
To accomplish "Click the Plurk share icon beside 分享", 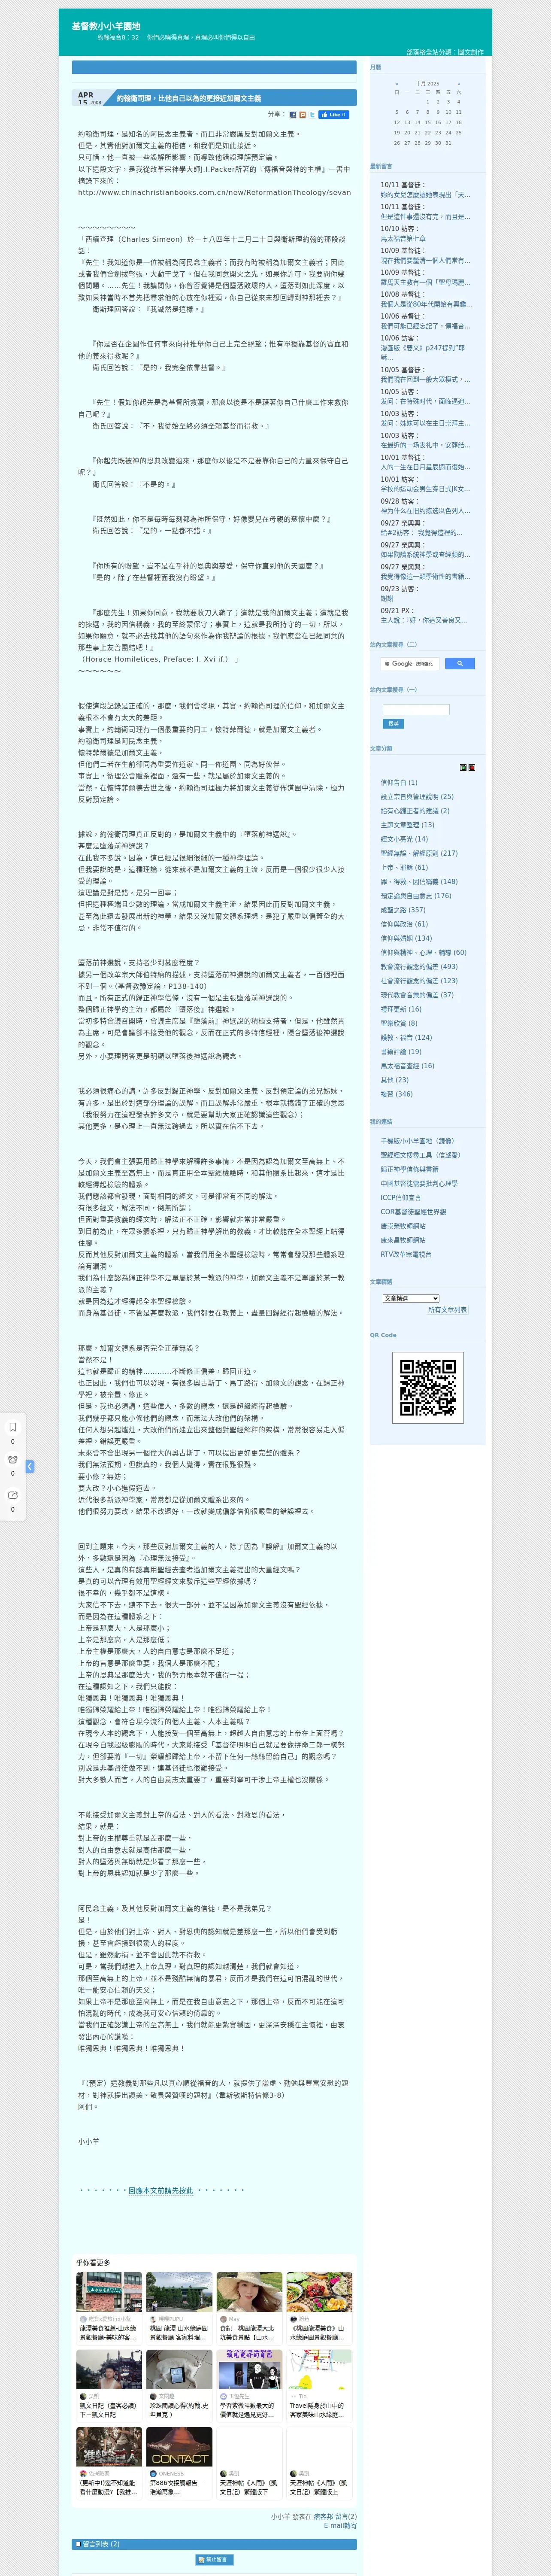I will (x=303, y=114).
